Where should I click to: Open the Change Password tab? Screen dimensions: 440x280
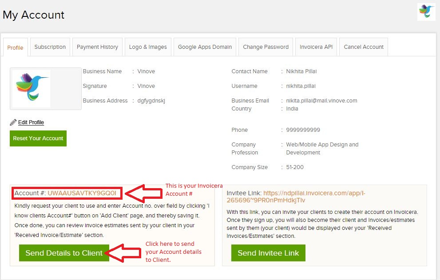tap(266, 47)
